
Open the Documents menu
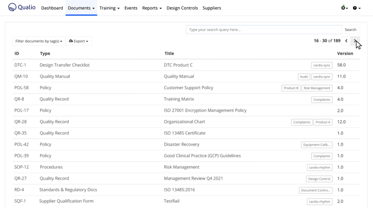(81, 8)
